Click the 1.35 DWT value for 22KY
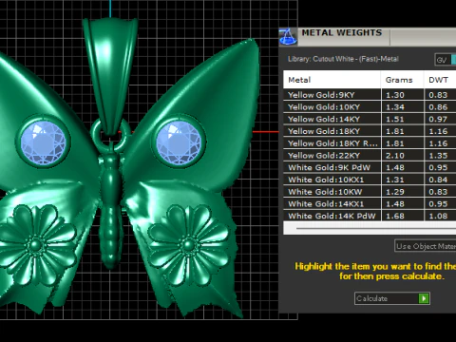Image resolution: width=456 pixels, height=342 pixels. 438,156
